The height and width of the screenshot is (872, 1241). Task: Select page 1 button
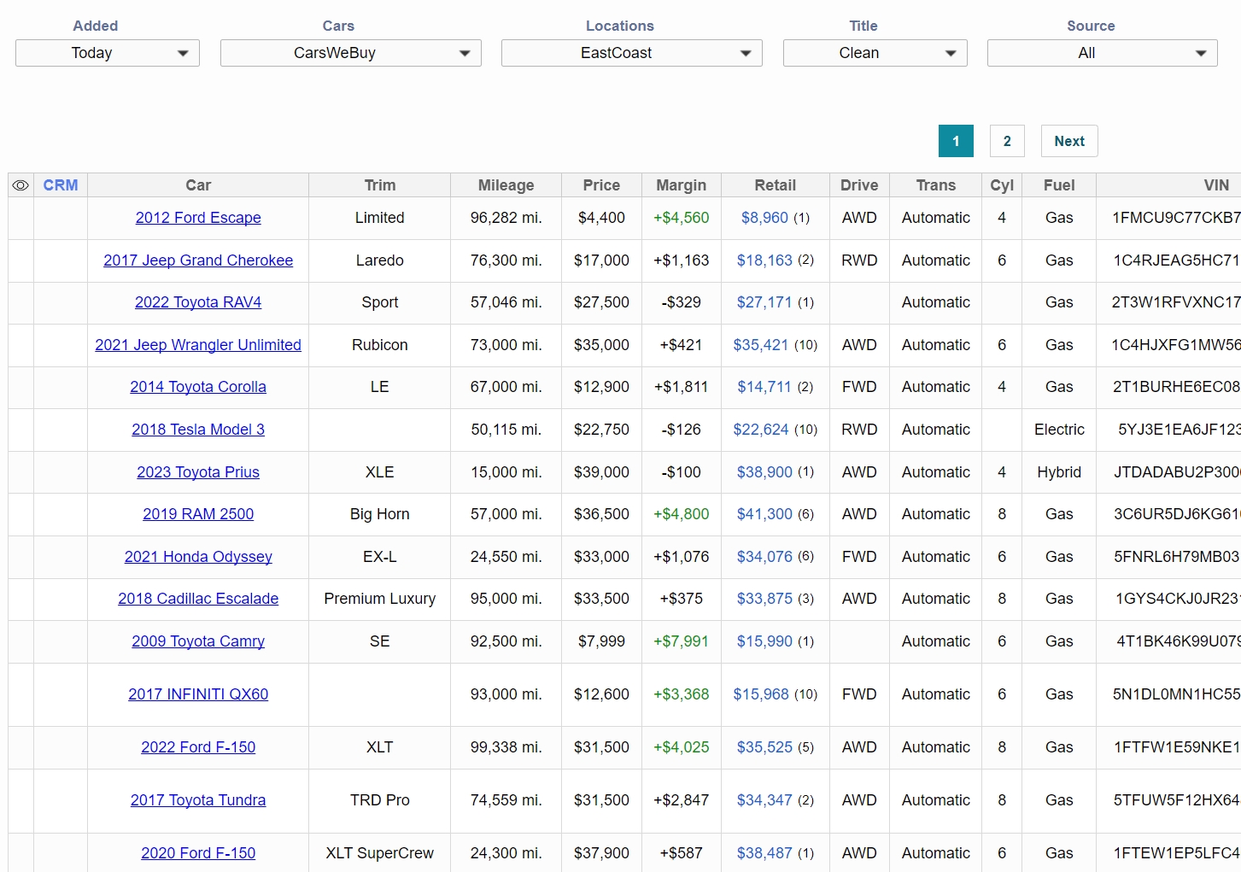956,141
